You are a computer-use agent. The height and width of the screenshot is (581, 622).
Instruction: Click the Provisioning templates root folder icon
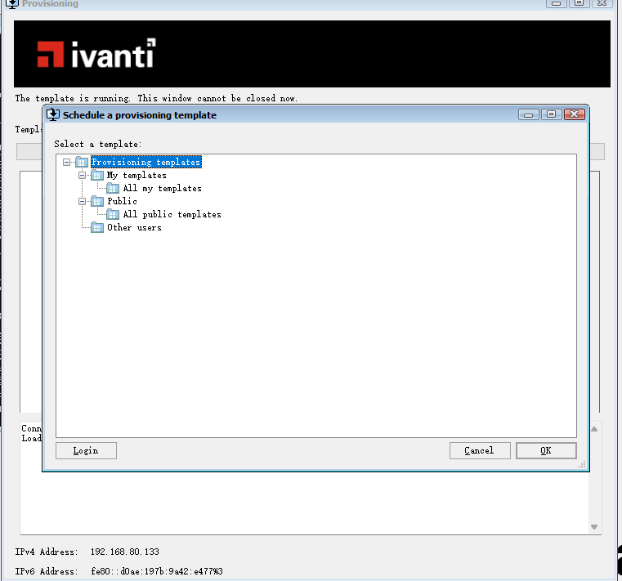82,163
